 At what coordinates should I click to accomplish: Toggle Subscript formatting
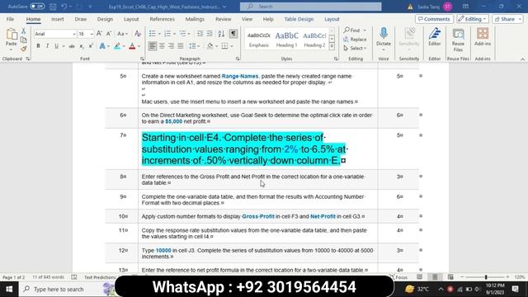[82, 46]
